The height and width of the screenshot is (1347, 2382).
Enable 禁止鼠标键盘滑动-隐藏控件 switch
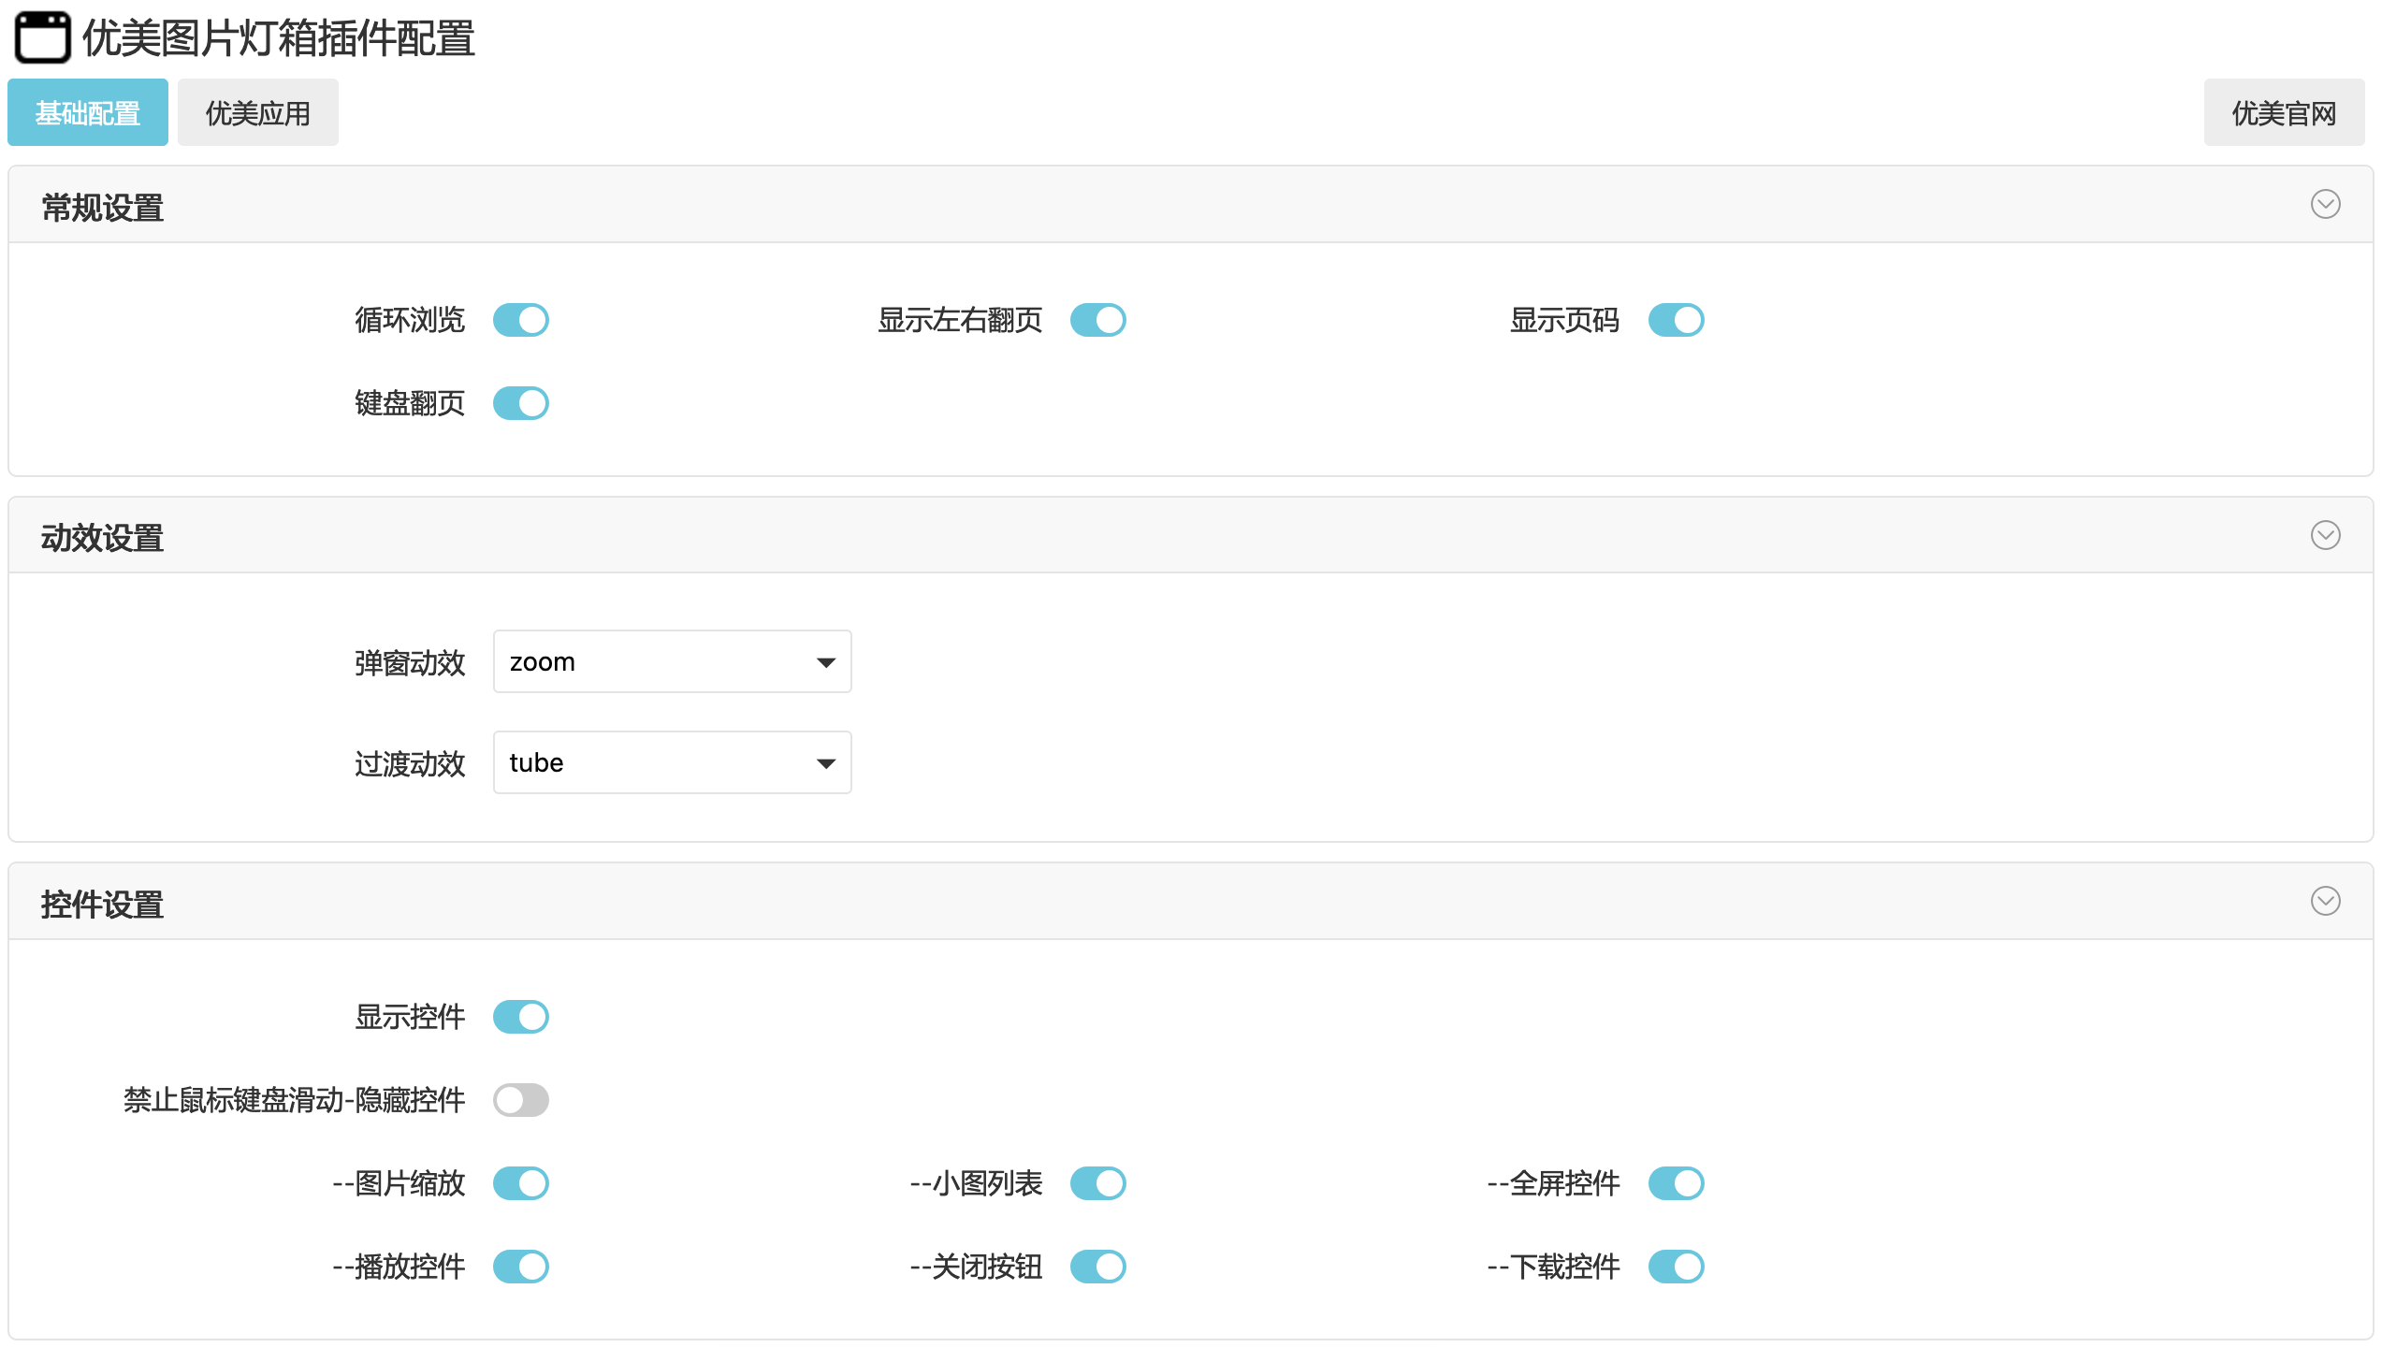(x=521, y=1100)
